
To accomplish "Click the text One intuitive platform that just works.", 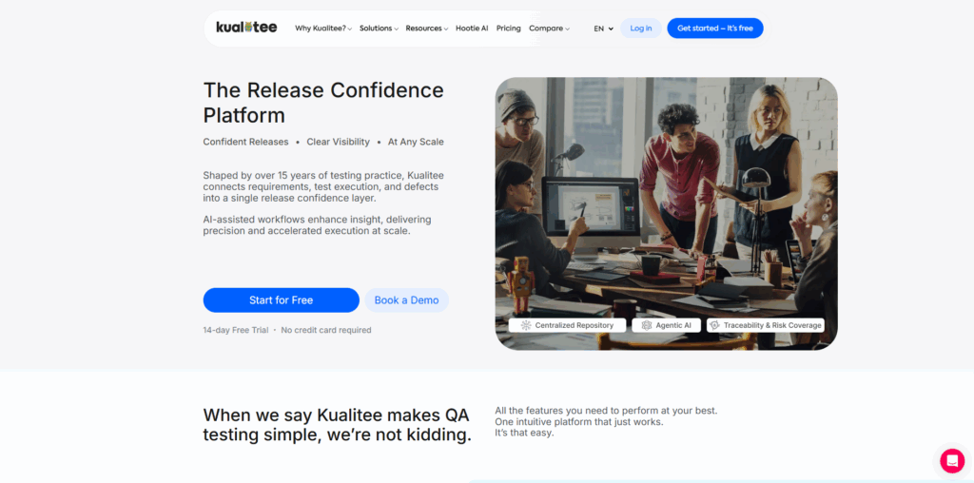I will point(579,421).
